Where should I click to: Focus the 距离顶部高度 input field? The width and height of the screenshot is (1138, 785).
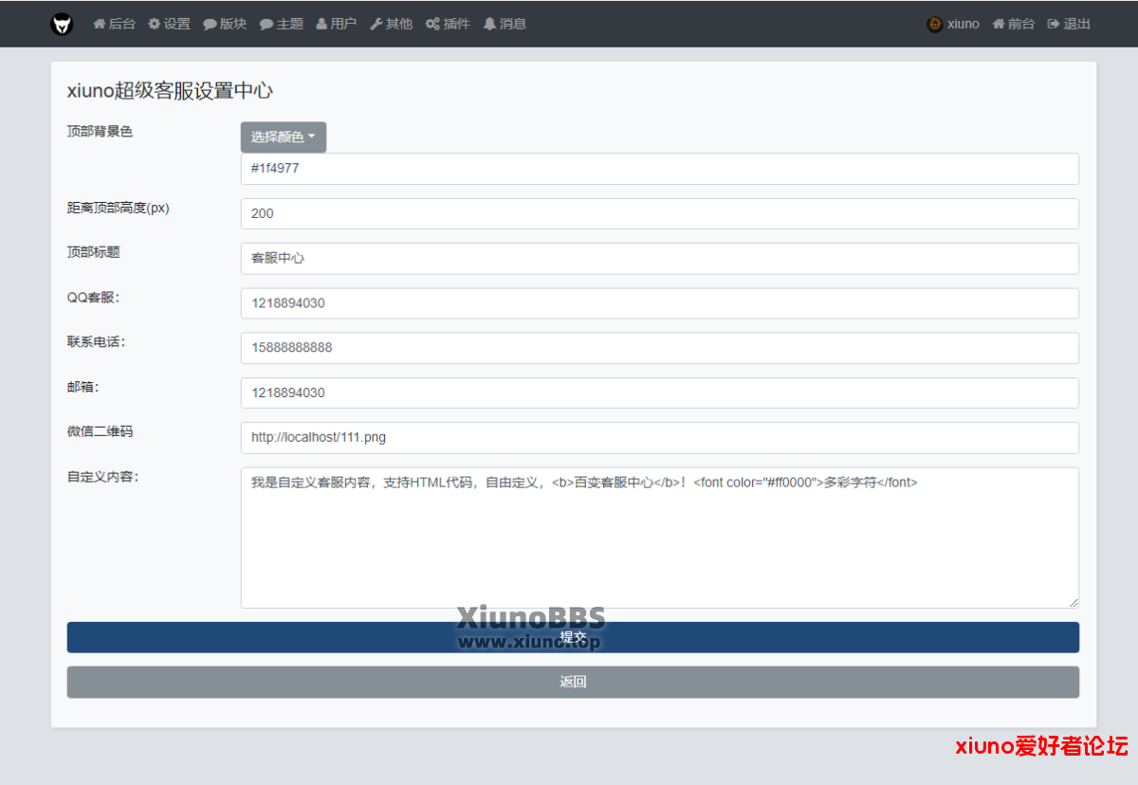659,213
